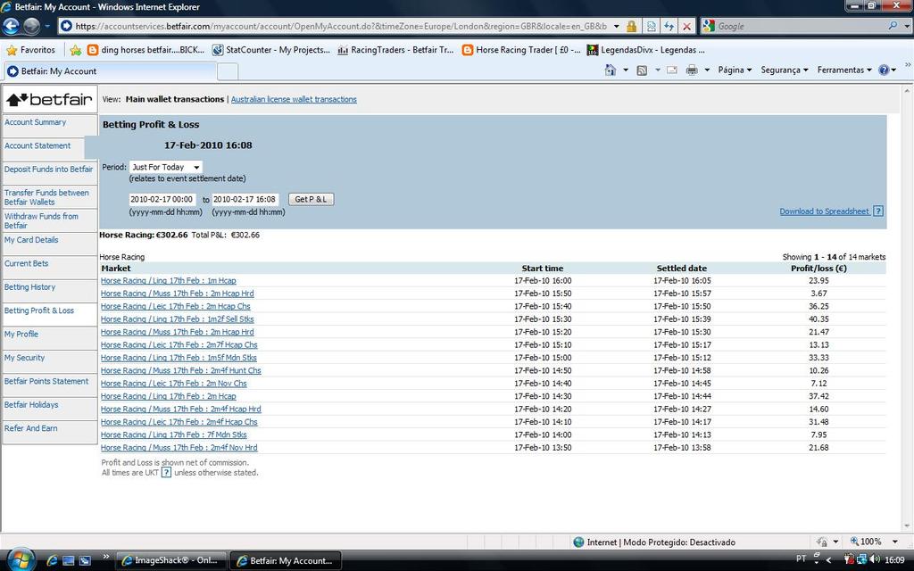914x571 pixels.
Task: Click the taskbar clock showing 16:09
Action: (894, 559)
